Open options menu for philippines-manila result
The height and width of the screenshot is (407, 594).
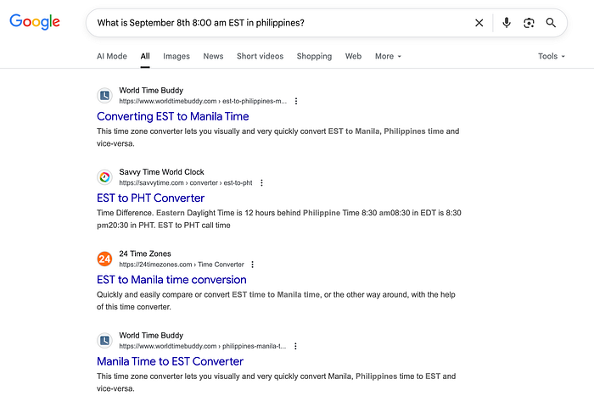point(295,346)
